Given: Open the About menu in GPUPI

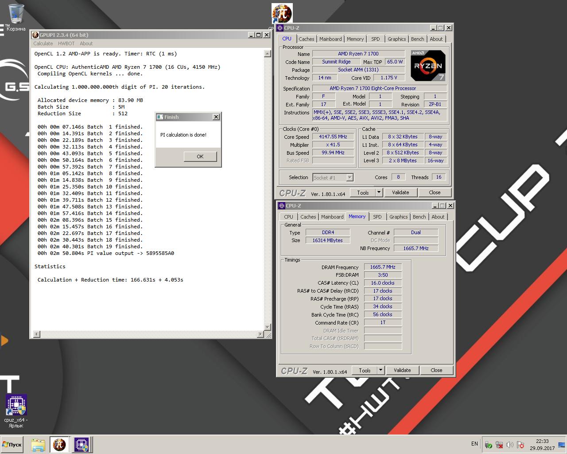Looking at the screenshot, I should click(86, 43).
